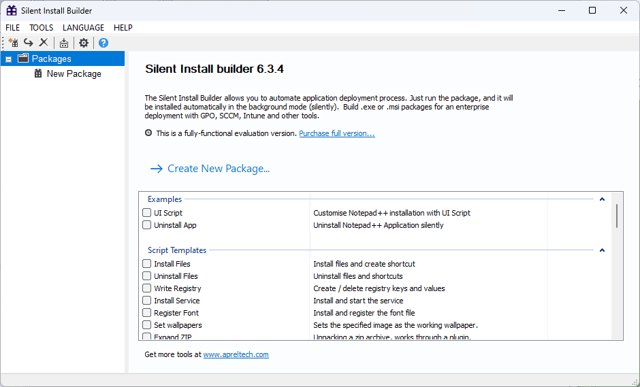Open settings via the gear icon
Screen dimensions: 640x387
coord(84,43)
